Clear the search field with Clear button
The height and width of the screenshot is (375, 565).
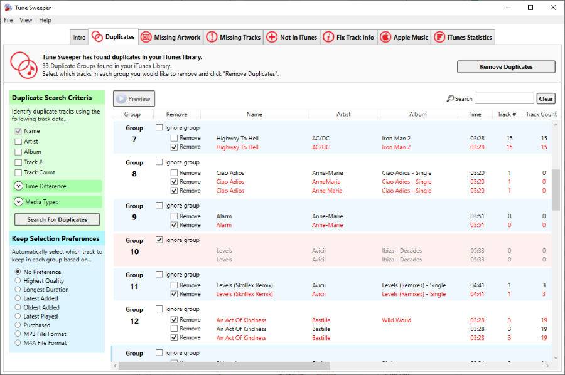pos(546,98)
